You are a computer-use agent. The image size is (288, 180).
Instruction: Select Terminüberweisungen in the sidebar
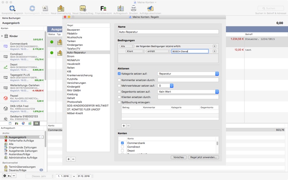pos(22,167)
